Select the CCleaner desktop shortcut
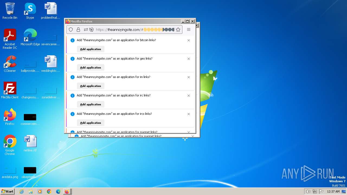Image resolution: width=347 pixels, height=195 pixels. (x=10, y=64)
